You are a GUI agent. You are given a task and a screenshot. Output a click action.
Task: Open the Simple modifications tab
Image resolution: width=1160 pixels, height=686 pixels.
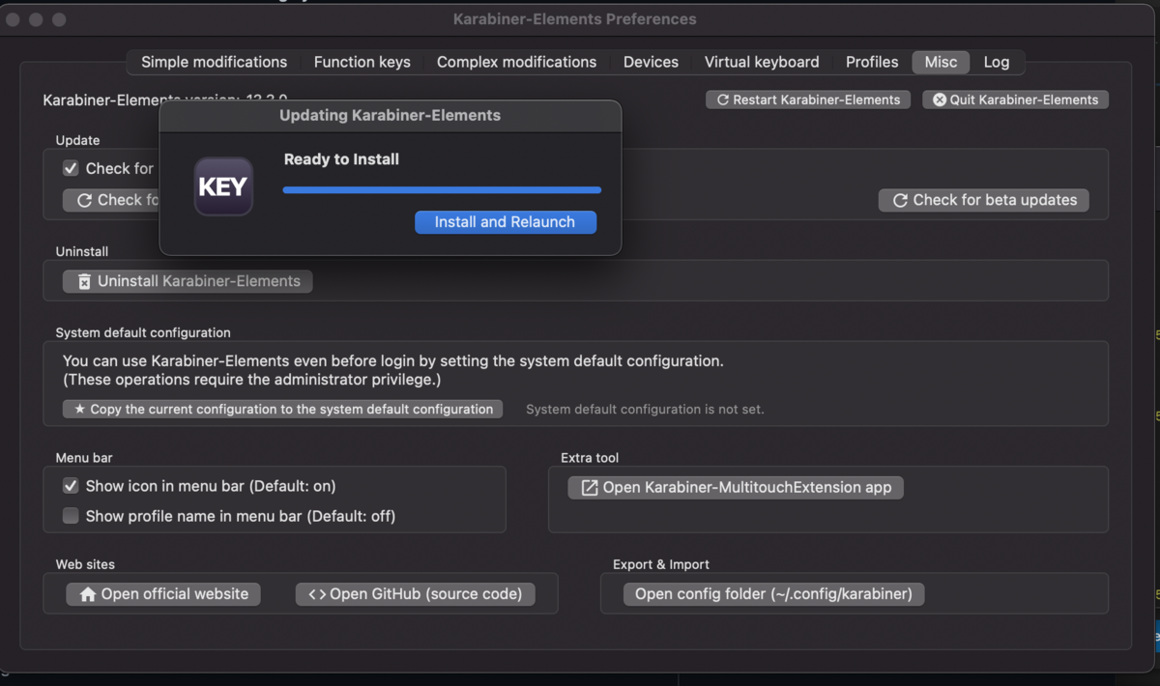214,62
